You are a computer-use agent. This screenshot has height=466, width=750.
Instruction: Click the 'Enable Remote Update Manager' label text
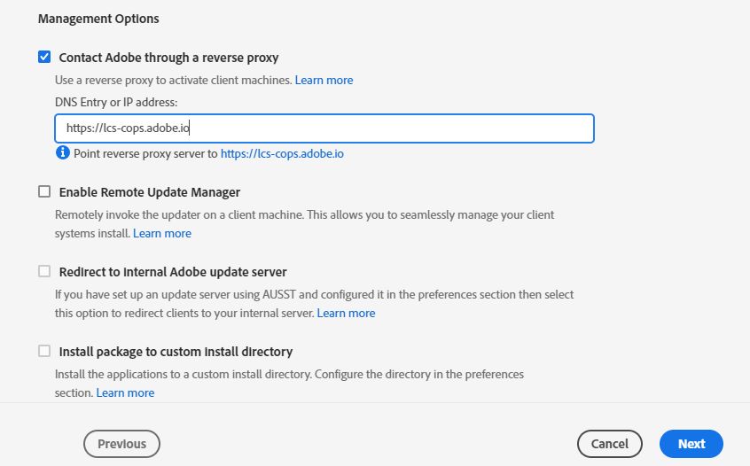coord(149,192)
